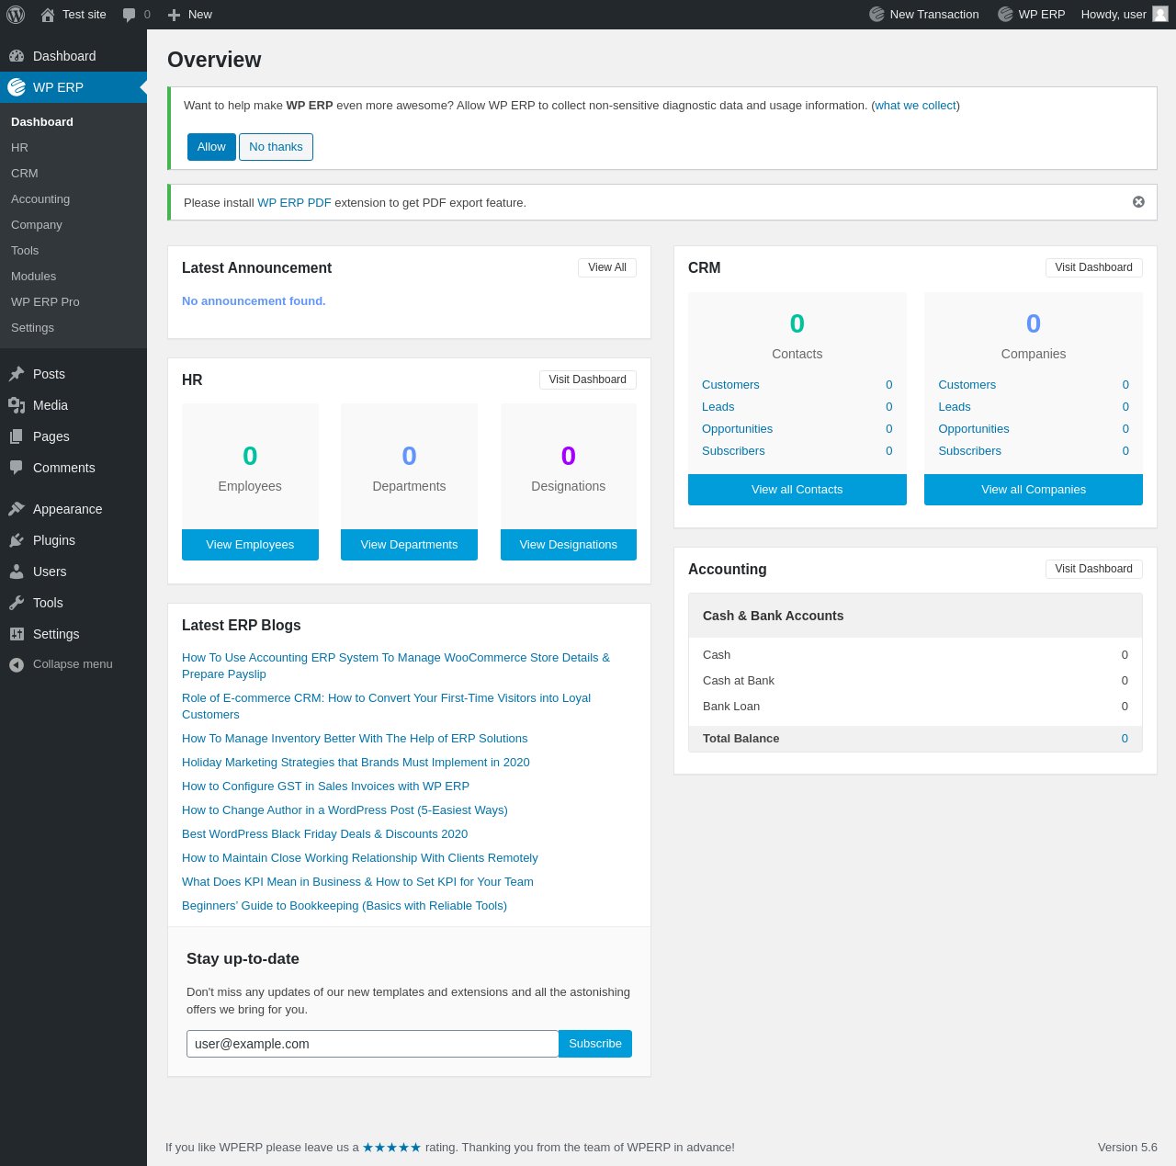The image size is (1176, 1166).
Task: Click the Users person icon
Action: [17, 572]
